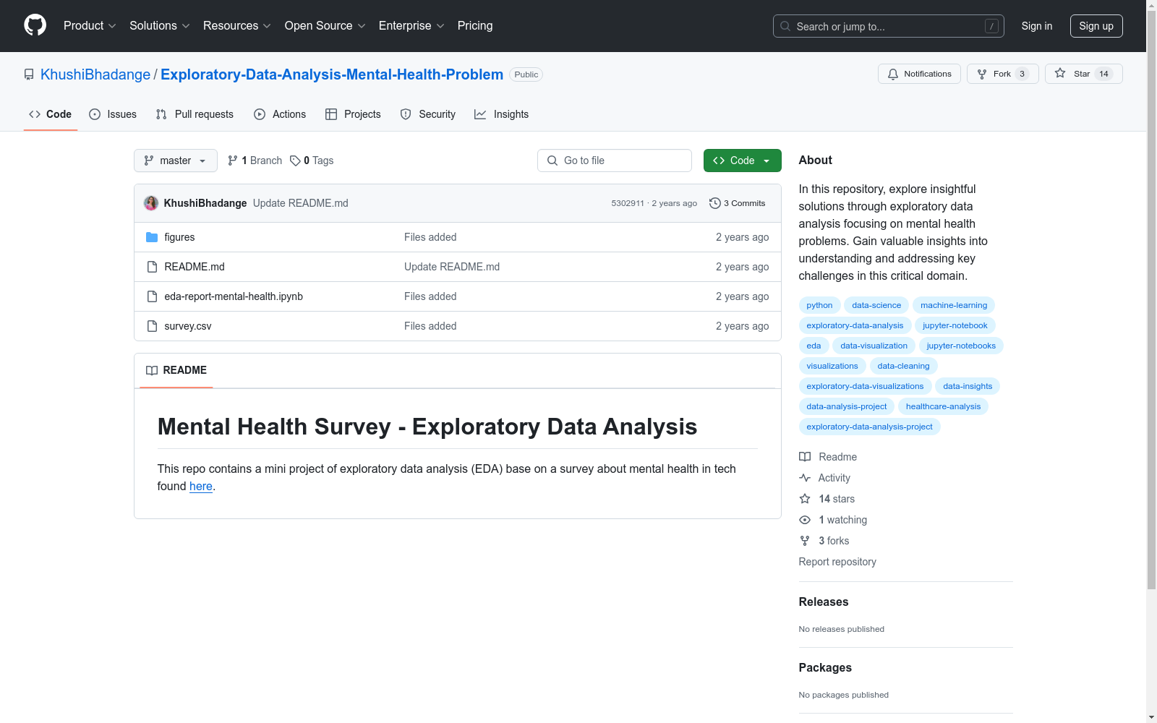The width and height of the screenshot is (1157, 723).
Task: Open the Resources dropdown
Action: (x=237, y=25)
